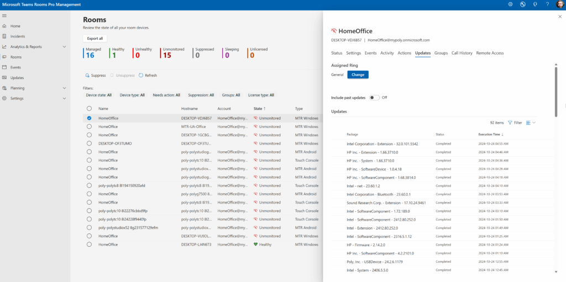Open the settings gear in top bar
The width and height of the screenshot is (566, 282).
click(510, 4)
